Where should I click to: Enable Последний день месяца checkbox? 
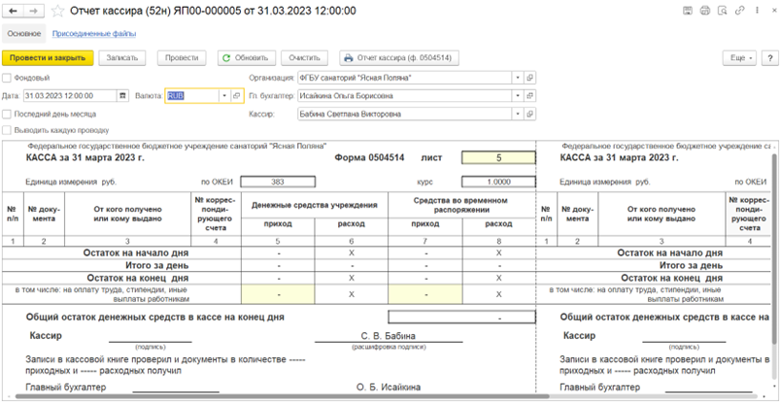point(6,114)
